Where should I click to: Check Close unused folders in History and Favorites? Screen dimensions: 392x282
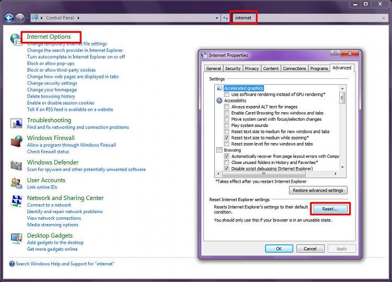[x=226, y=162]
